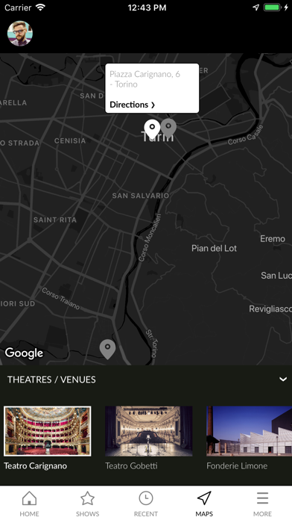The height and width of the screenshot is (520, 292).
Task: Tap the Pian del Lot map label
Action: click(x=214, y=248)
